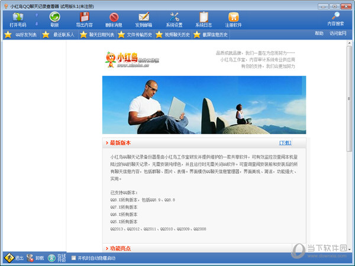Enable 开机时自动隐藏启动 checkbox

73,258
